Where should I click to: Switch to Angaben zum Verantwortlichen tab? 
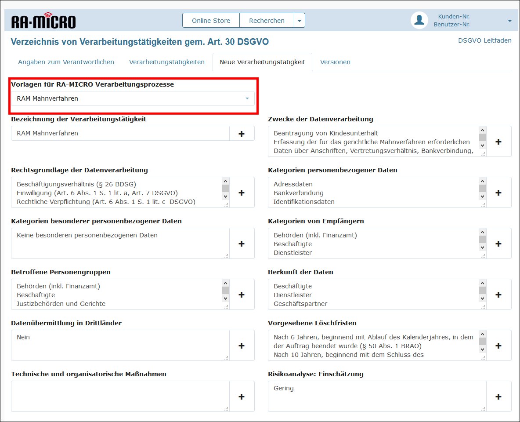[x=66, y=62]
